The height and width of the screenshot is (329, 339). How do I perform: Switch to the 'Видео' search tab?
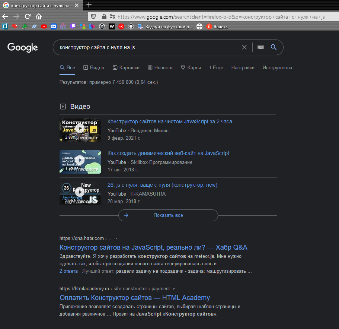click(x=94, y=67)
